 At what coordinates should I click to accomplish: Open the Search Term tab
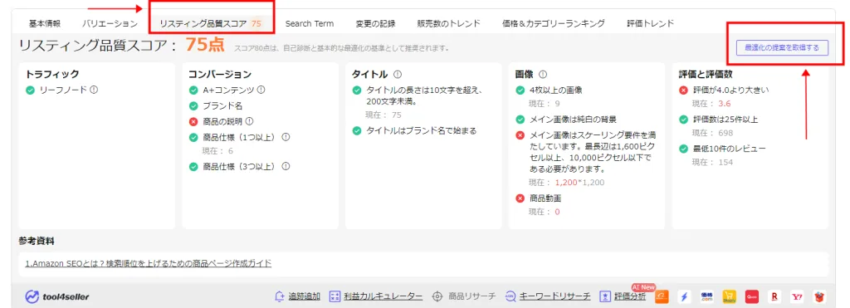click(310, 23)
